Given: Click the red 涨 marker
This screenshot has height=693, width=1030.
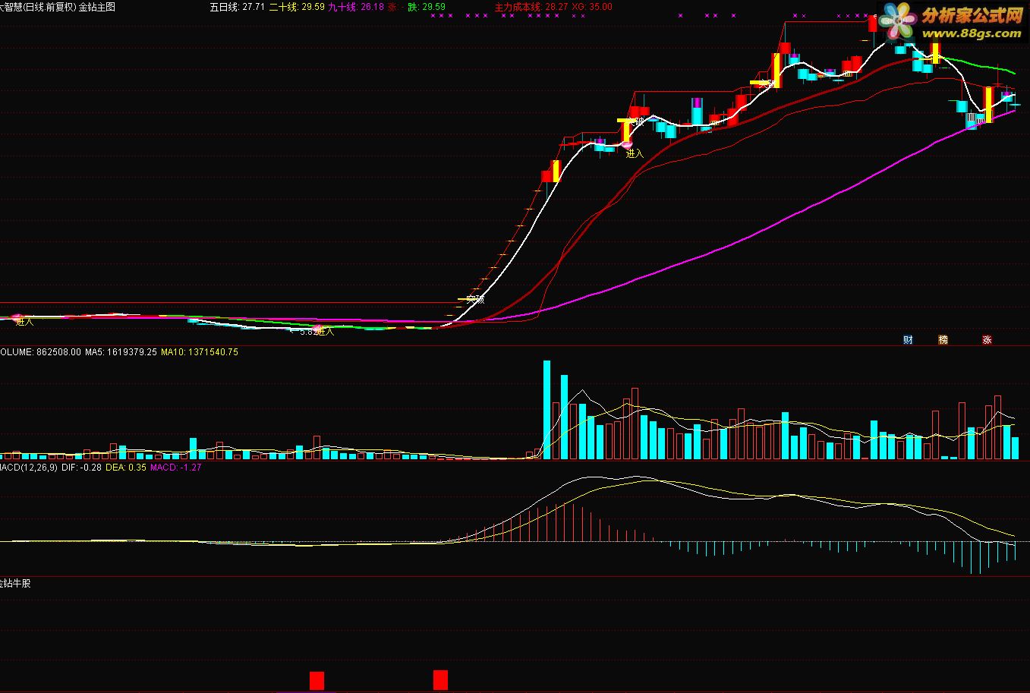Looking at the screenshot, I should point(987,339).
